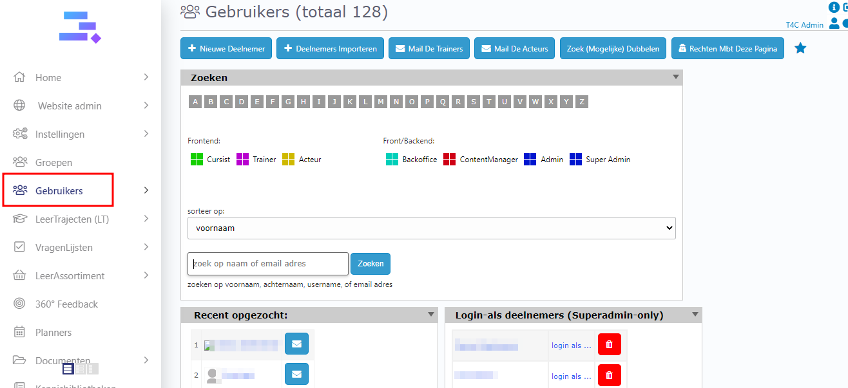Toggle the Super Admin role filter
The height and width of the screenshot is (388, 848).
pyautogui.click(x=575, y=159)
